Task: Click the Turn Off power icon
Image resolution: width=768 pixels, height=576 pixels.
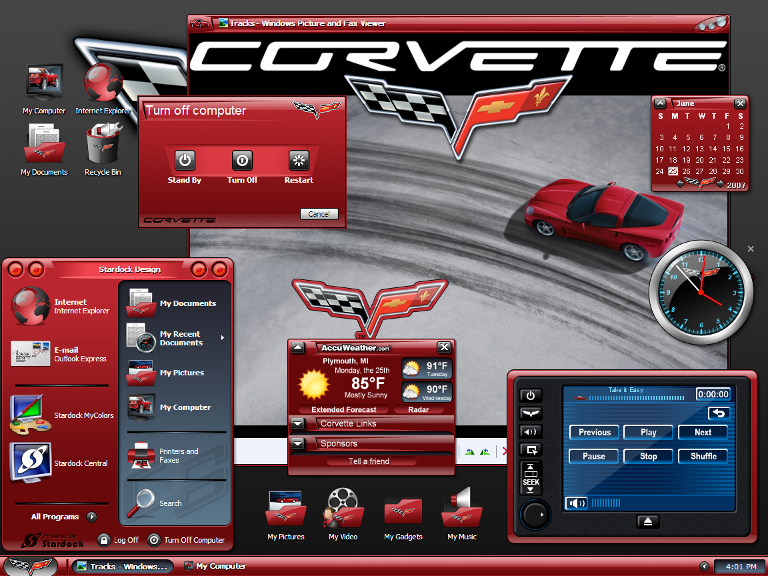Action: (x=242, y=160)
